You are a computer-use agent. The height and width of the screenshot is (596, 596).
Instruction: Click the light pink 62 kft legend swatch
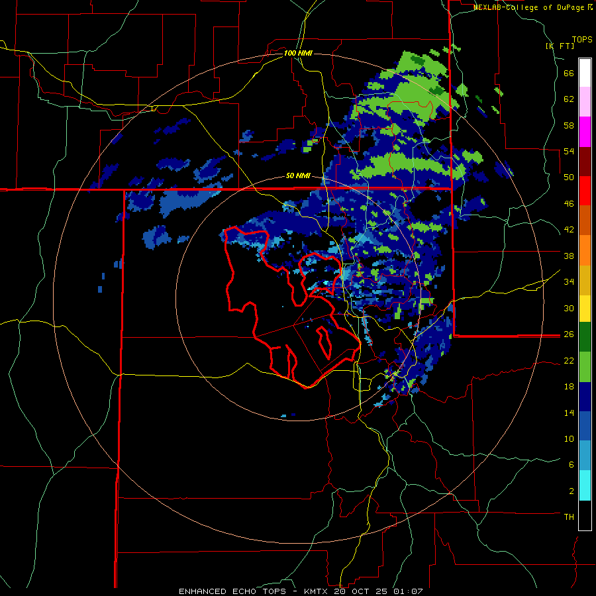(x=585, y=102)
